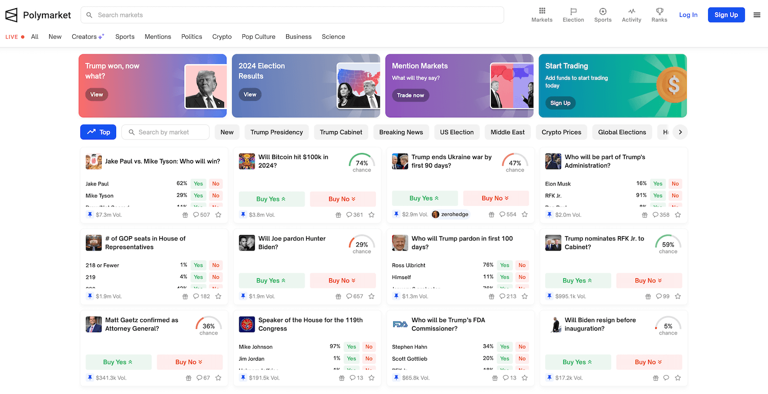Expand Buy No on Matt Gaetz market

coord(190,362)
